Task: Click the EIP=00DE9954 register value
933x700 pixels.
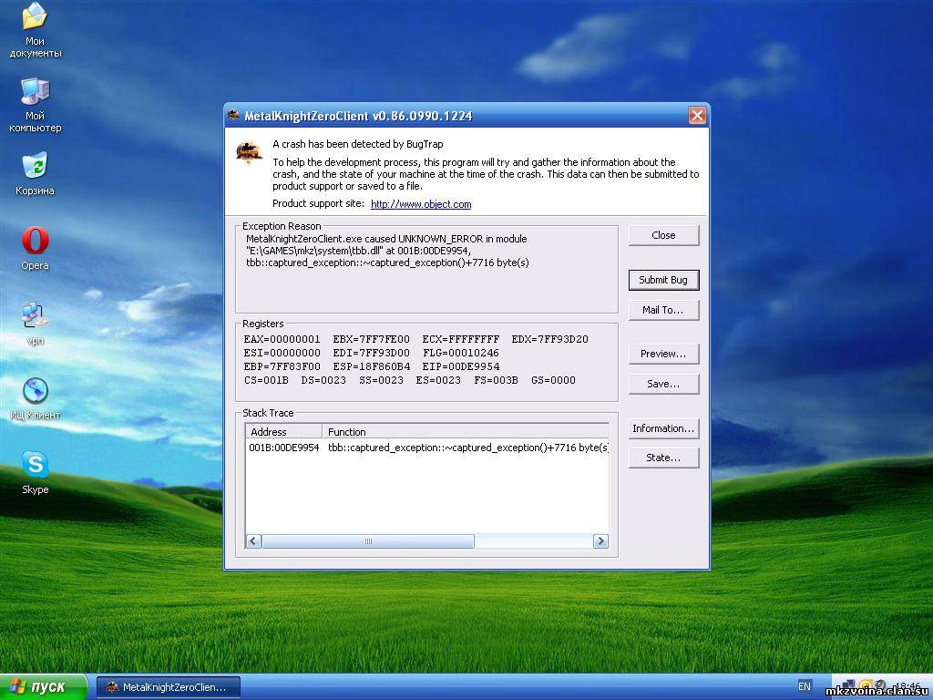Action: coord(461,366)
